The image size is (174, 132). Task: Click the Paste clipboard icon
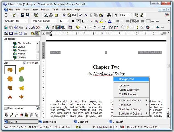(x=101, y=15)
